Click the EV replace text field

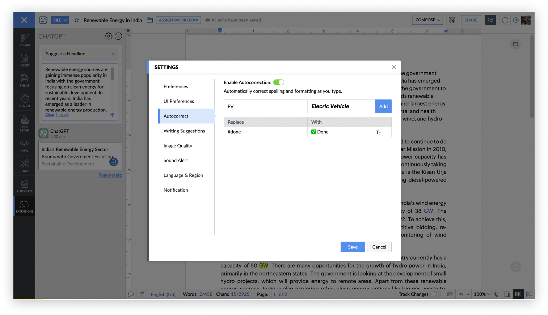click(265, 106)
